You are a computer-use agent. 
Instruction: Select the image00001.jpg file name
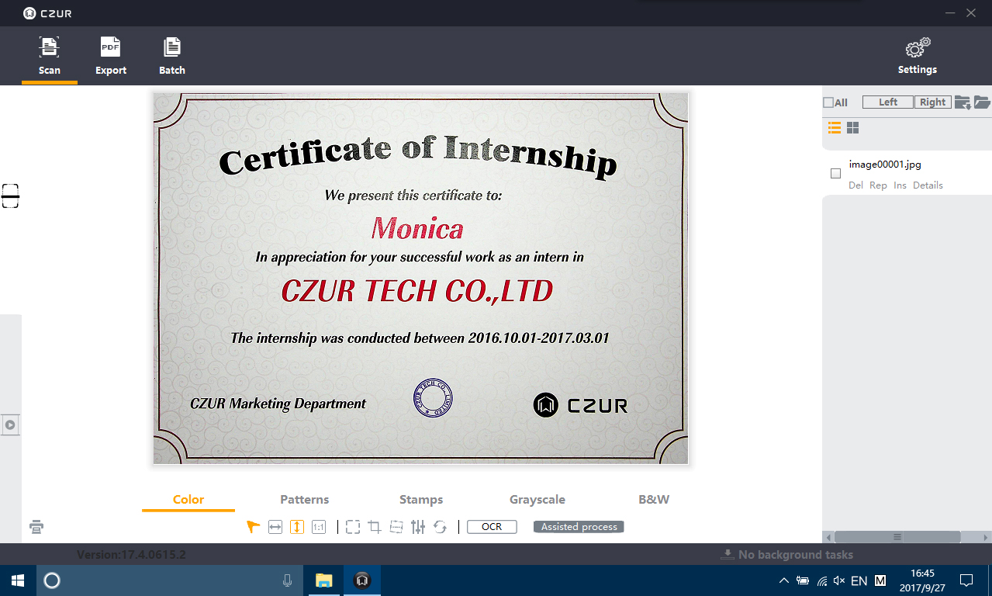[x=885, y=164]
